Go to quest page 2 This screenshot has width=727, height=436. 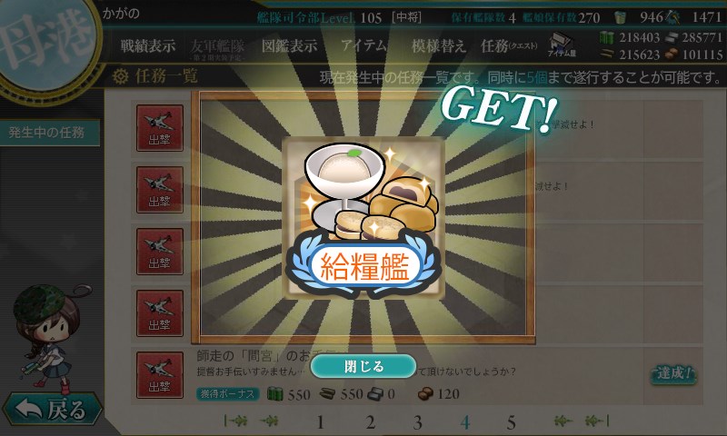[370, 422]
